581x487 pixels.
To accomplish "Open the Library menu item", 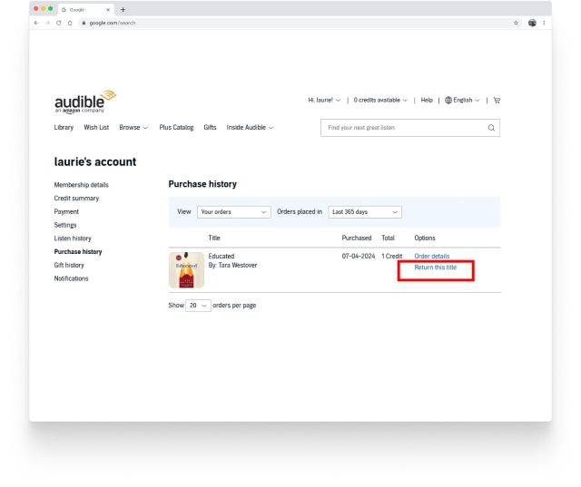I will (x=64, y=128).
